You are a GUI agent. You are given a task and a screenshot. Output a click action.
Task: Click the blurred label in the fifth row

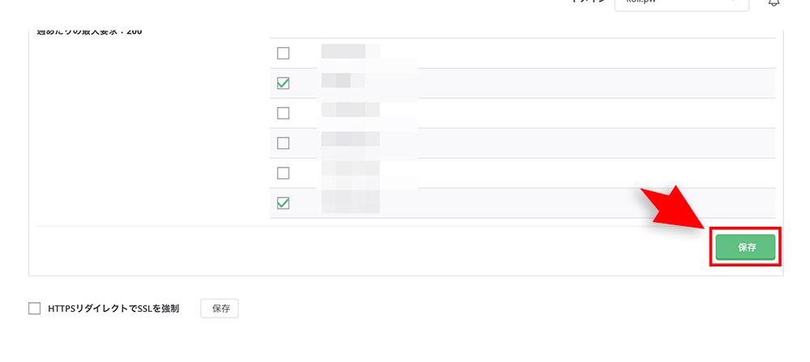click(350, 169)
